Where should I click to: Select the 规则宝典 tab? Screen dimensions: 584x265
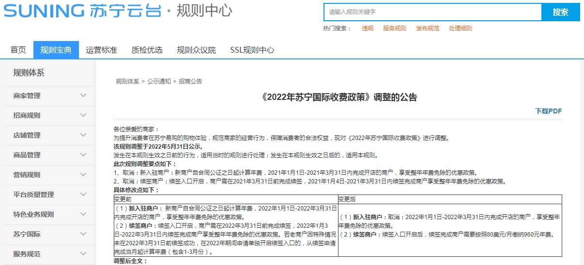click(x=56, y=50)
